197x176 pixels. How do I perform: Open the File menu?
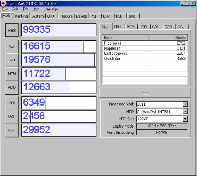point(5,9)
